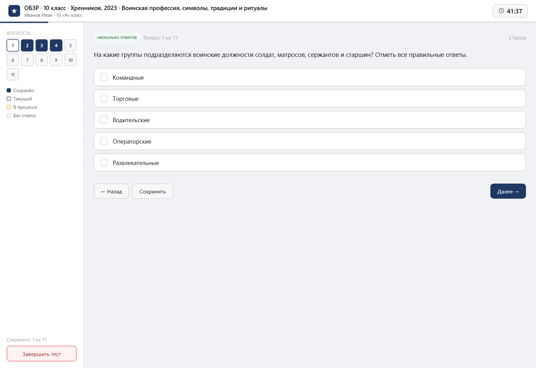This screenshot has height=368, width=536.
Task: Go to question 5 in navigator
Action: [x=70, y=45]
